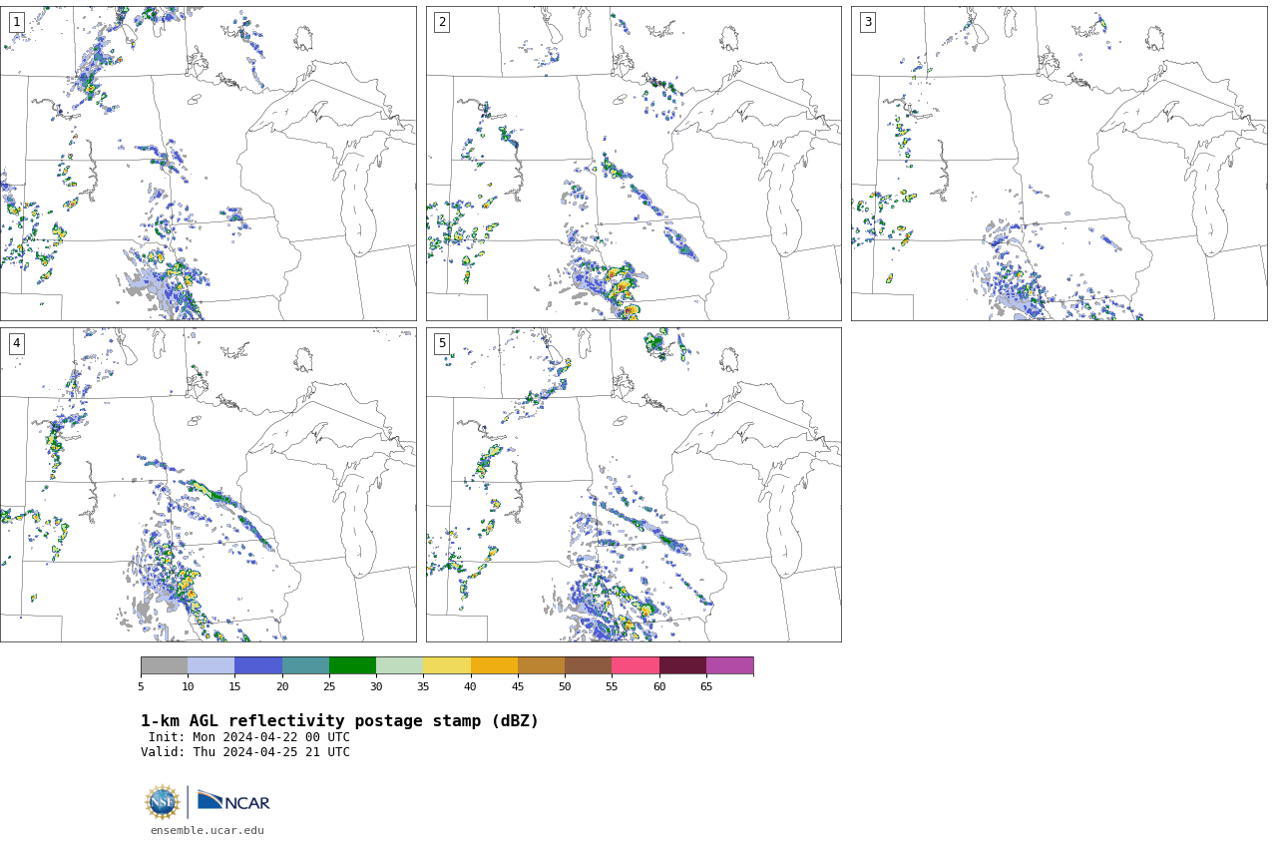Click the Valid: Thu 2024-04-25 21 UTC text
Viewport: 1277px width, 842px height.
pyautogui.click(x=245, y=752)
